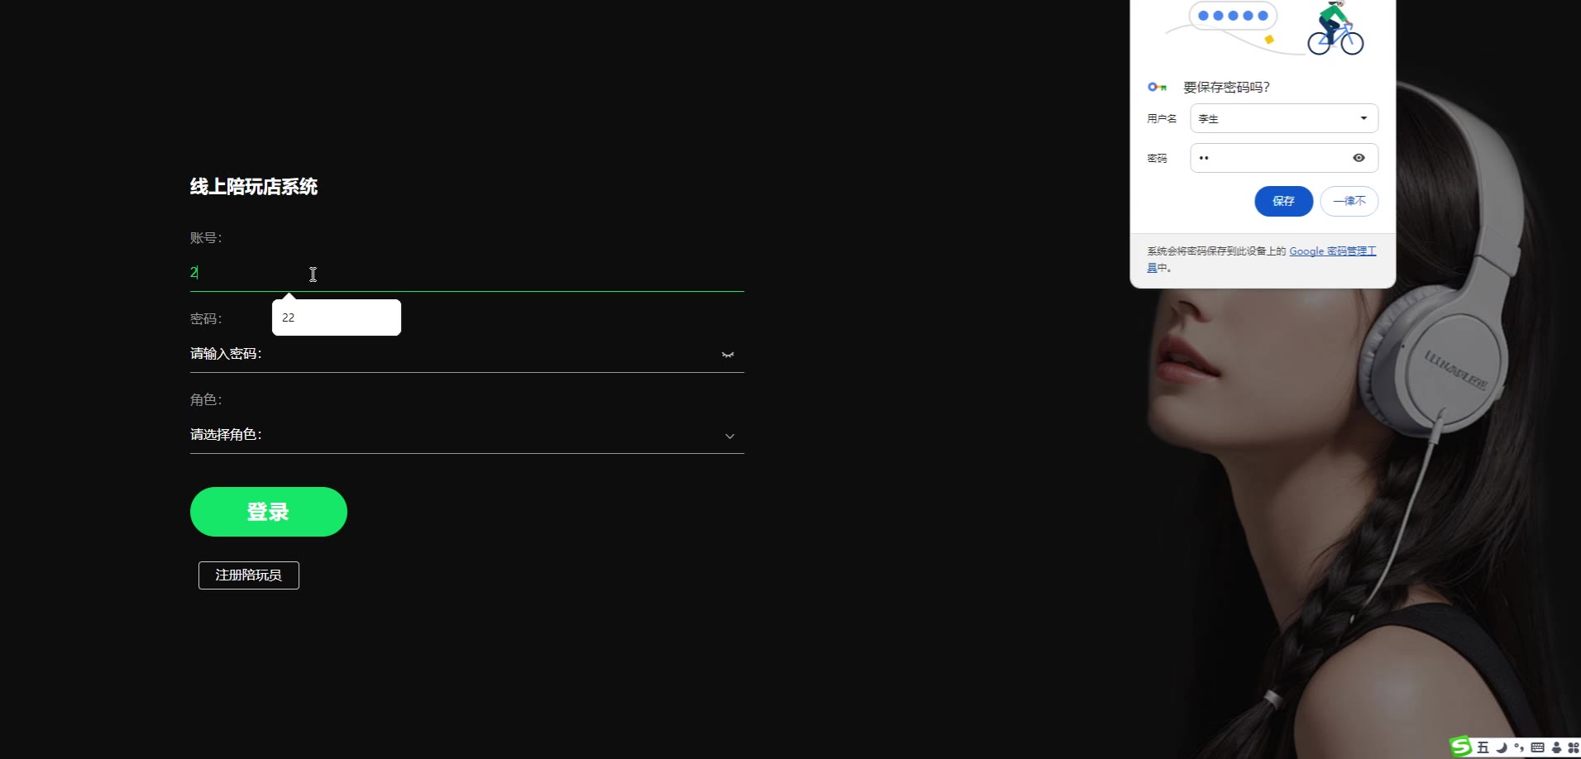The image size is (1581, 759).
Task: Click the 登录 login button
Action: (x=269, y=512)
